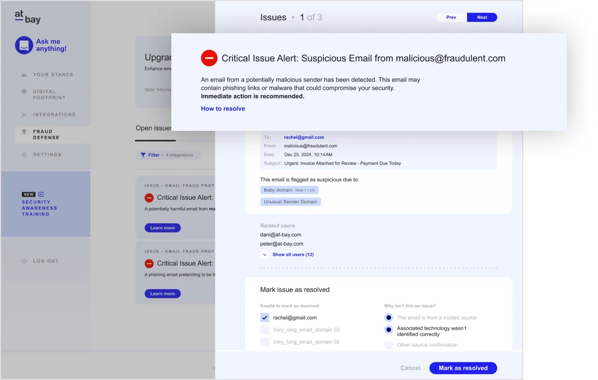Image resolution: width=598 pixels, height=380 pixels.
Task: Click rachel@gmail.com recipient link
Action: [304, 138]
